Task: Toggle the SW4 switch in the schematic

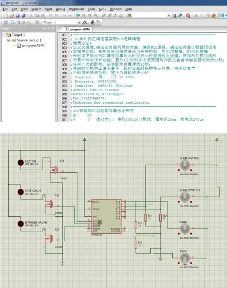Action: [185, 258]
